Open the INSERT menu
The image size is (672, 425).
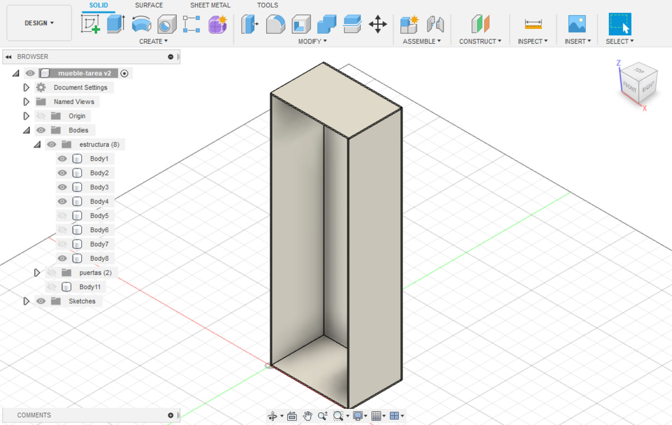pyautogui.click(x=578, y=41)
